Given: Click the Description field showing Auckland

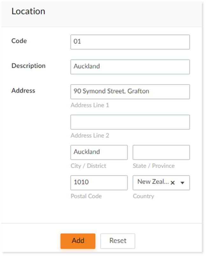Looking at the screenshot, I should [x=130, y=66].
